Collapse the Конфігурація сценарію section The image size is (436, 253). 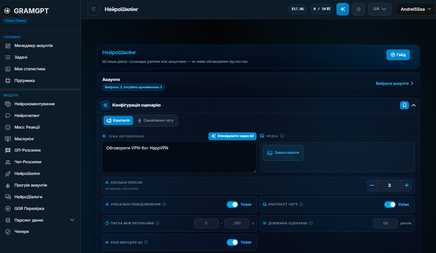[x=414, y=105]
